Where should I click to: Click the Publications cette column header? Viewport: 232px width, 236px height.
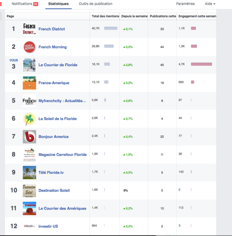(x=163, y=16)
